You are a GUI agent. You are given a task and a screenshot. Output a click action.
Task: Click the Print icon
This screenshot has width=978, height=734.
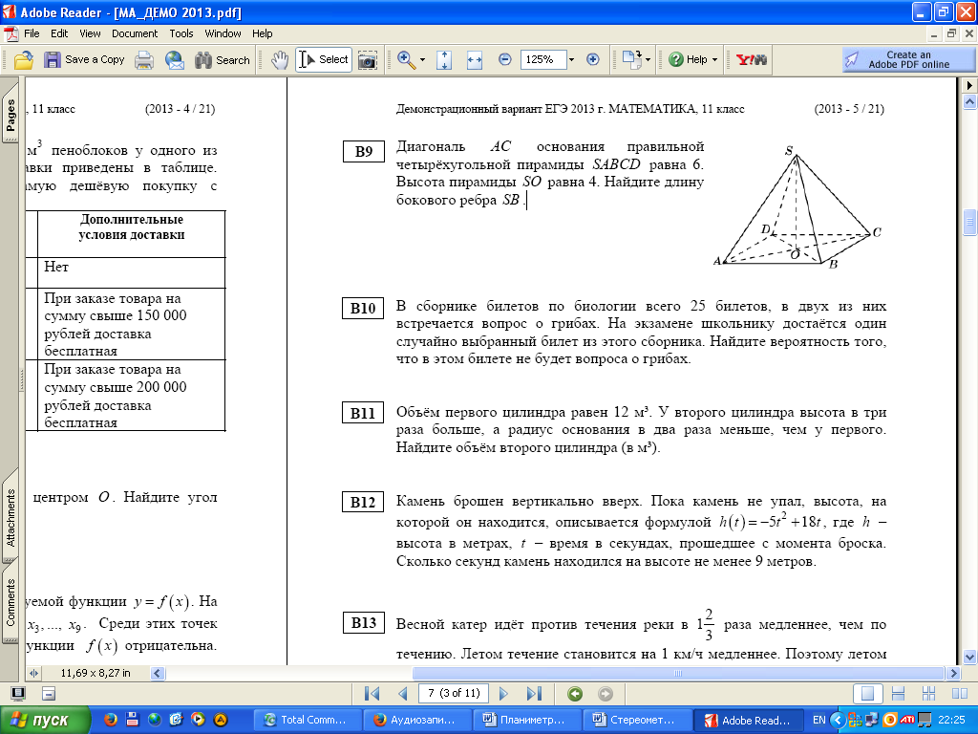point(144,60)
